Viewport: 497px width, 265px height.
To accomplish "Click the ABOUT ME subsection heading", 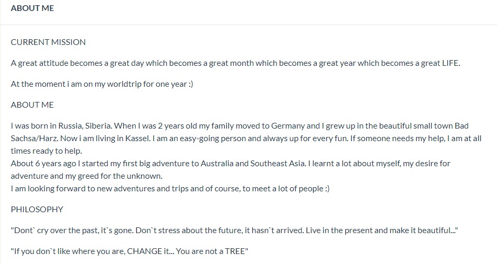I will point(32,105).
